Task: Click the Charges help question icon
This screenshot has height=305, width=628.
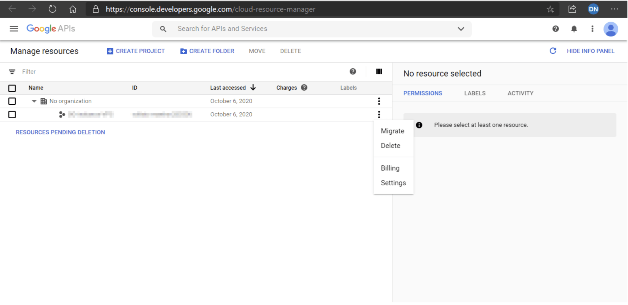Action: (x=304, y=88)
